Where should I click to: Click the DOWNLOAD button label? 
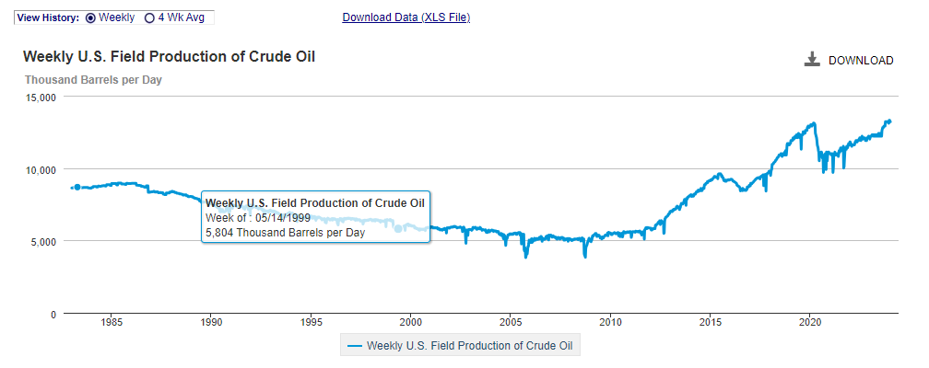[x=861, y=61]
